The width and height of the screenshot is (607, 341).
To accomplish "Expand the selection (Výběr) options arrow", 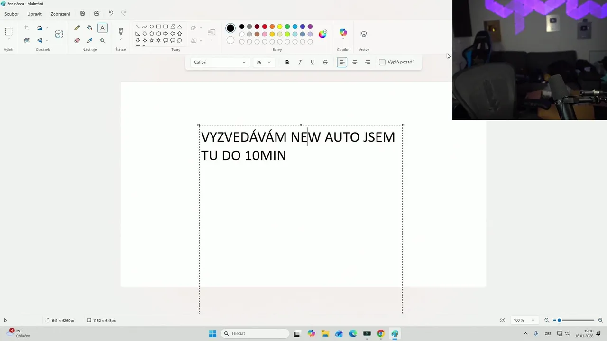I will pyautogui.click(x=9, y=40).
